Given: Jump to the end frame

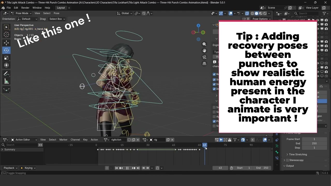Looking at the screenshot, I should (x=138, y=168).
